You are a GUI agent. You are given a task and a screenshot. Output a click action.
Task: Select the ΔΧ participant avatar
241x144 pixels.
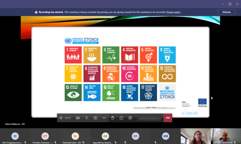(105, 136)
